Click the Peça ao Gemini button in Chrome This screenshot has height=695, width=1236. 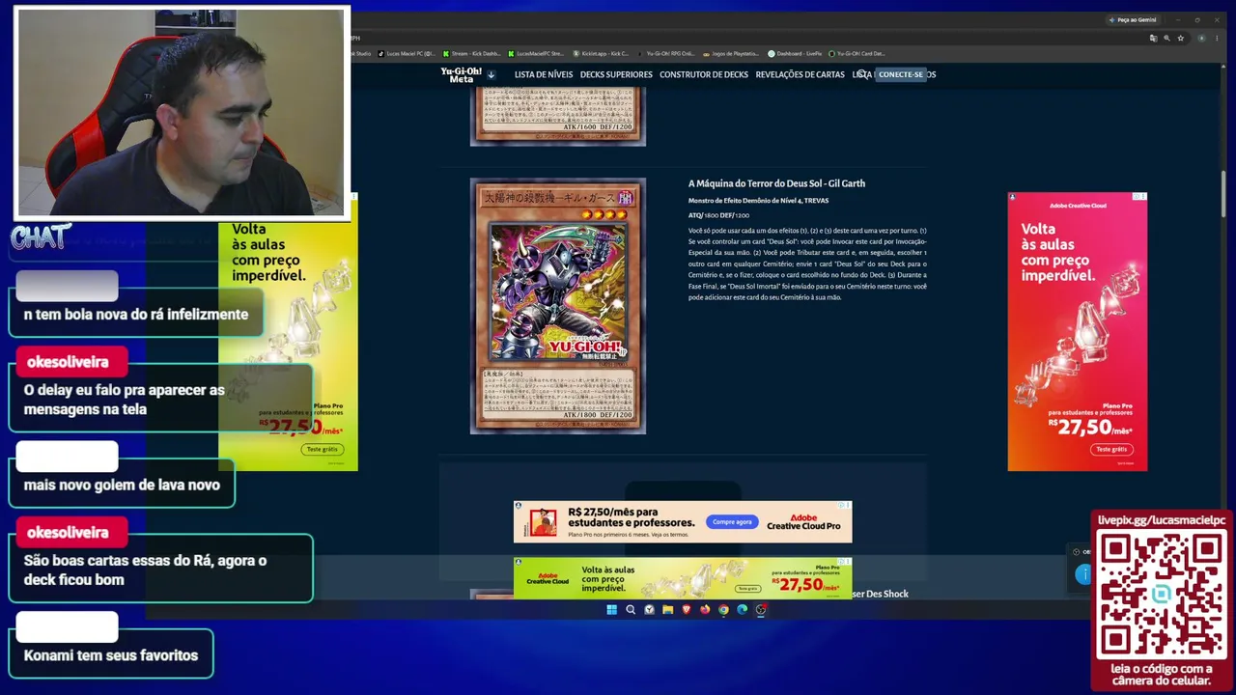click(1134, 19)
